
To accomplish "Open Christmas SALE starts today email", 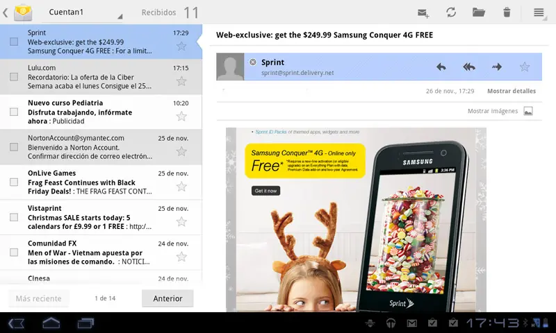I will (101, 217).
